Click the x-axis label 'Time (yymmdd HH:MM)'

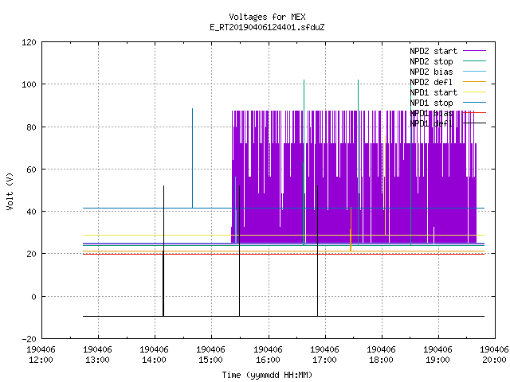(x=267, y=375)
